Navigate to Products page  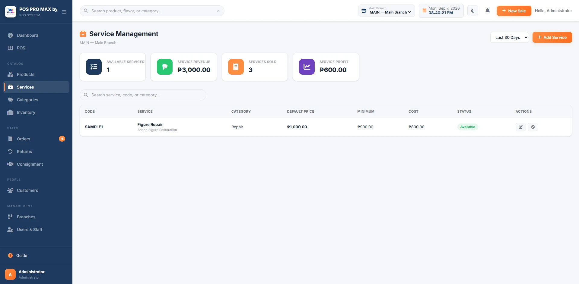(x=36, y=74)
